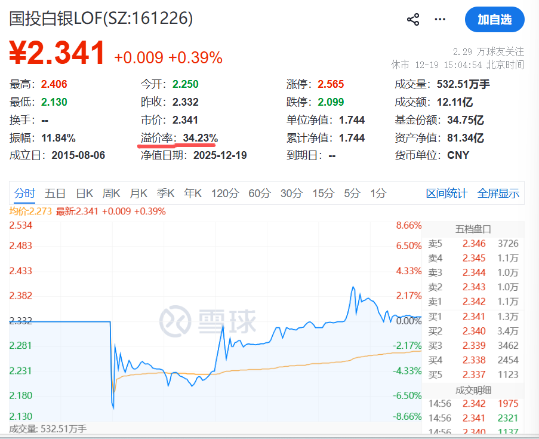Click the 昨收 value 2.332
Viewport: 539px width, 439px height.
(185, 102)
